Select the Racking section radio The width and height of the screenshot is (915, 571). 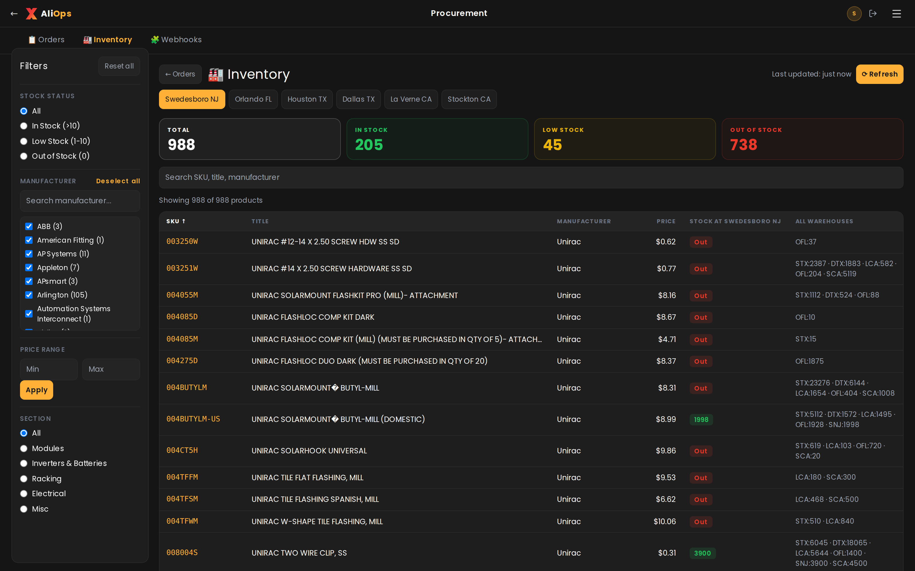coord(24,479)
